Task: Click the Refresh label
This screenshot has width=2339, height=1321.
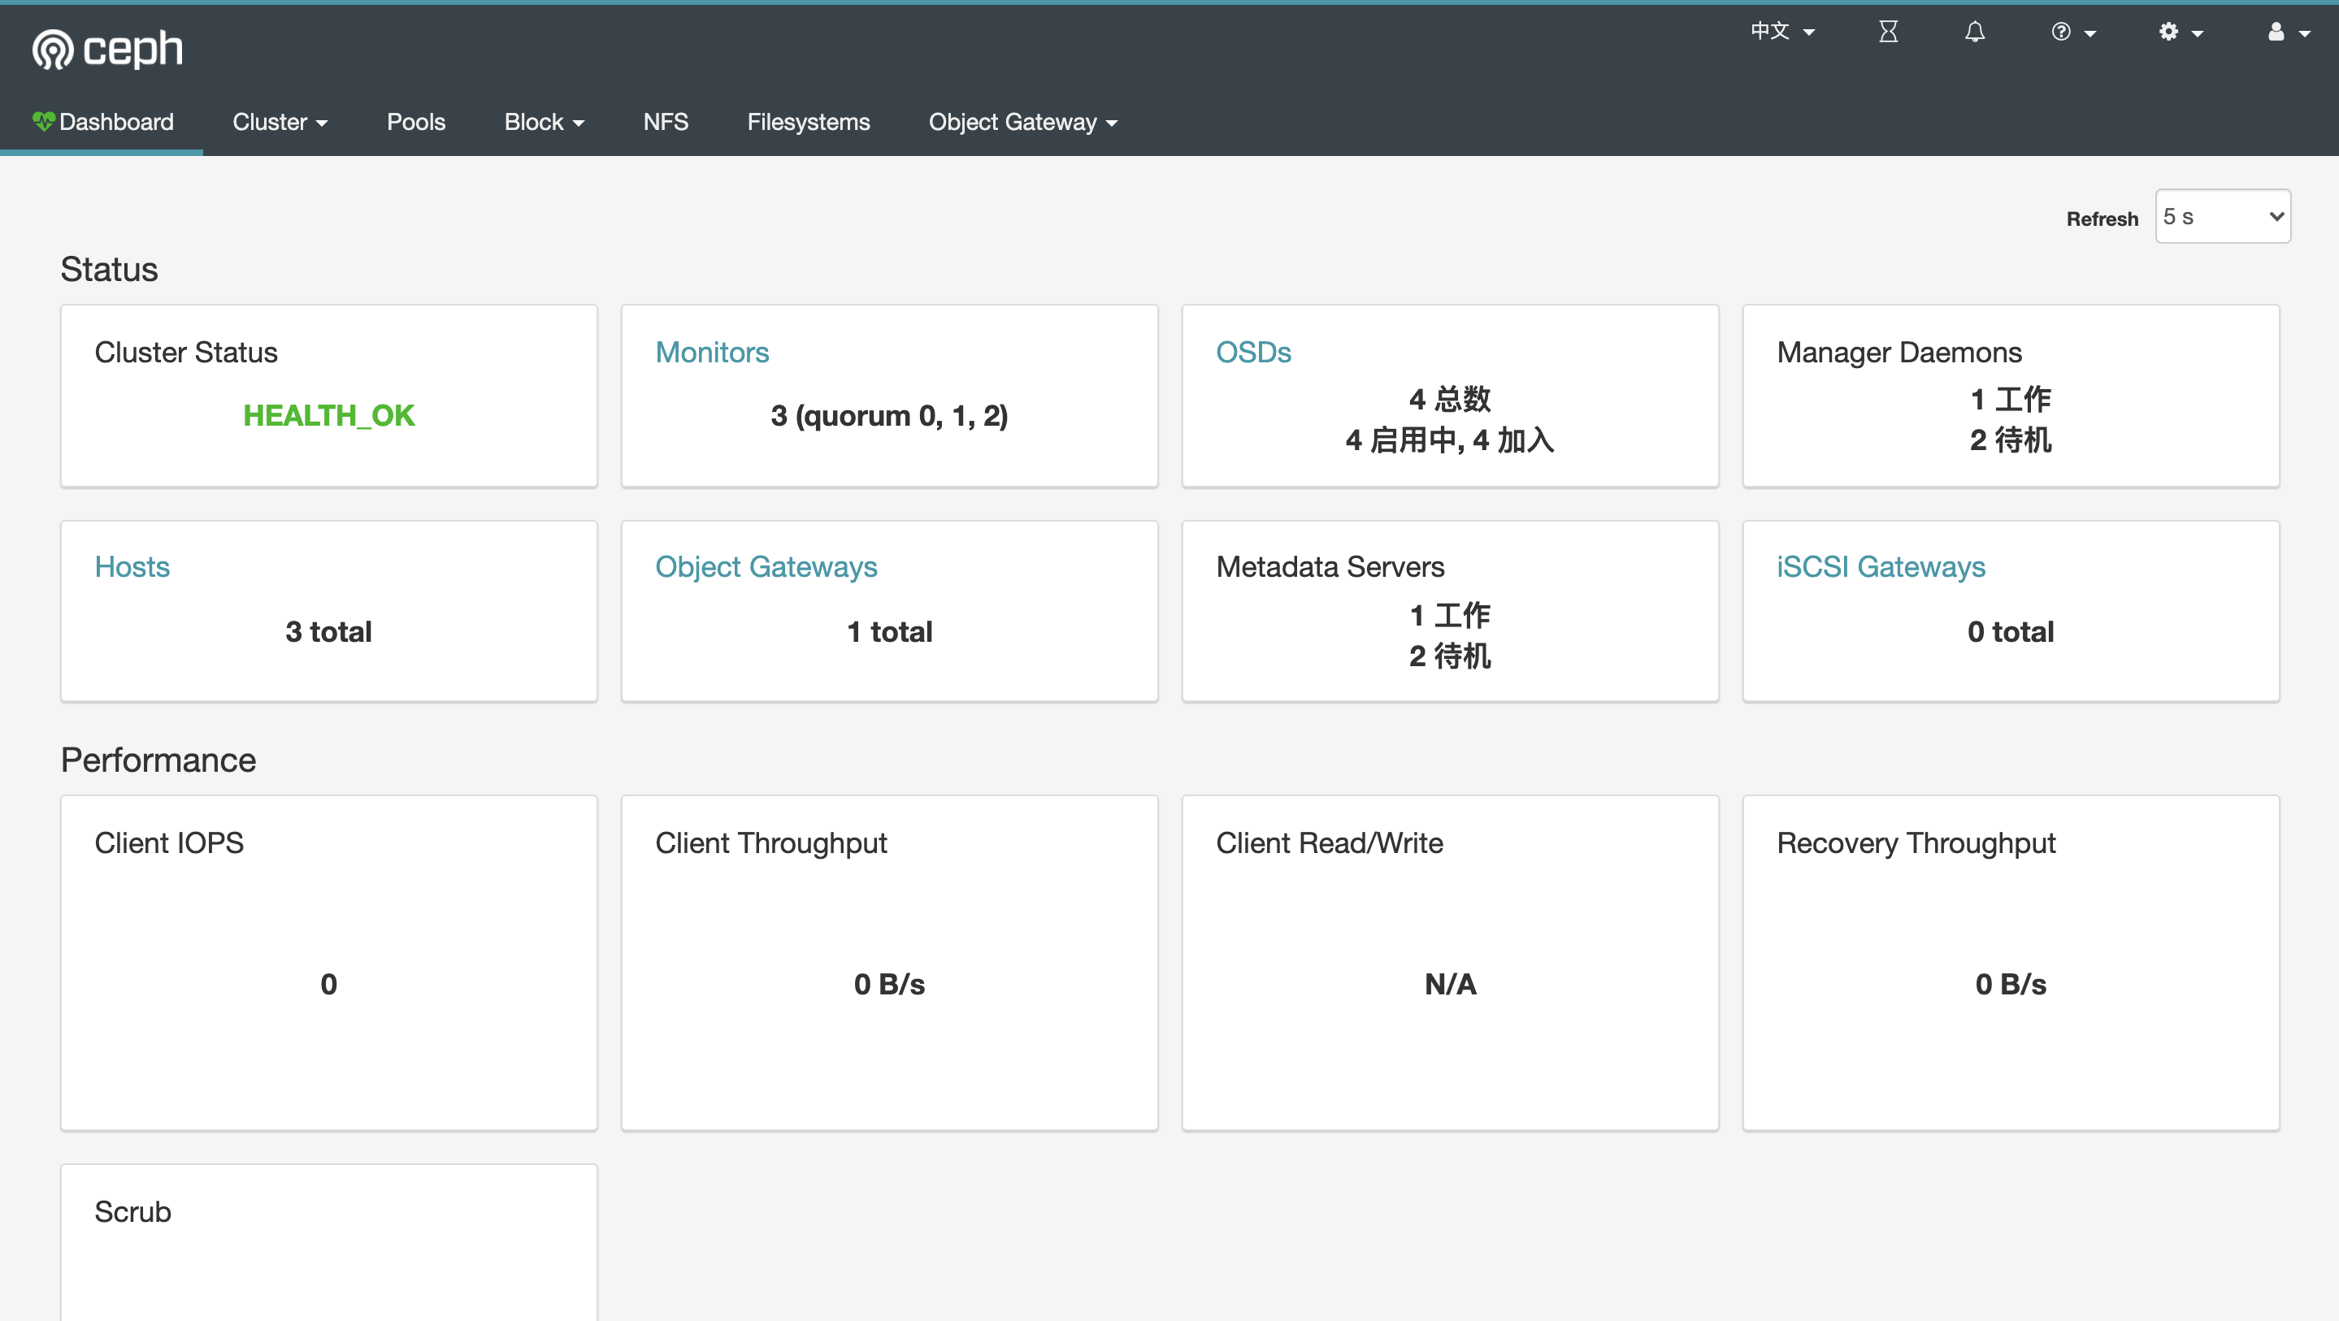Action: (2102, 218)
